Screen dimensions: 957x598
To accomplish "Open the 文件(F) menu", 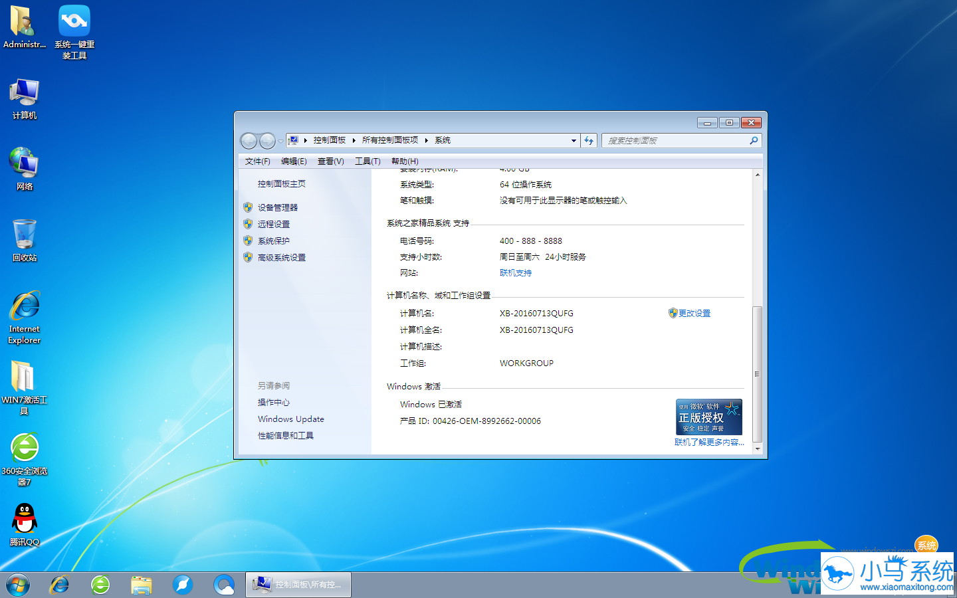I will [257, 161].
